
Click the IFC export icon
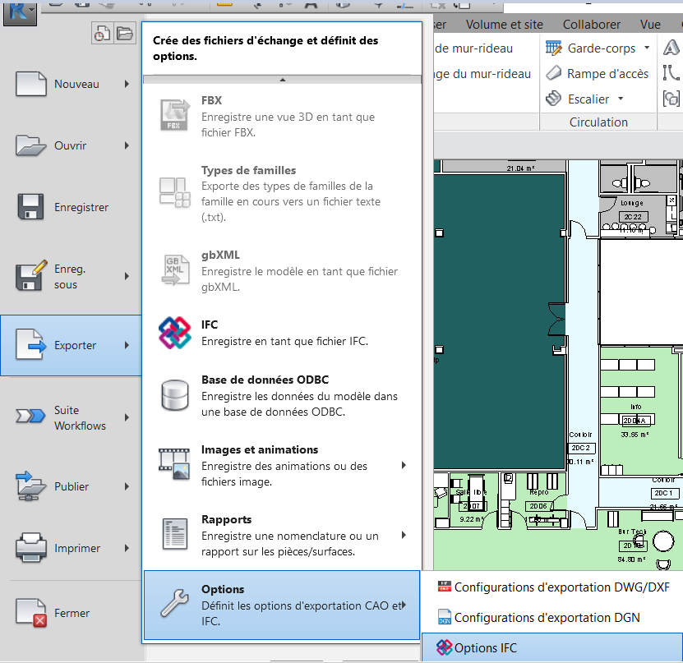pyautogui.click(x=174, y=333)
